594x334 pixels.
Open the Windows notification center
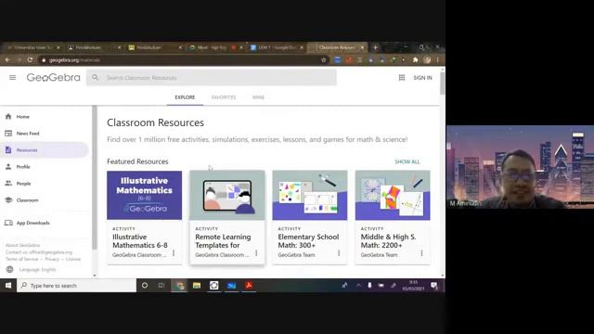pos(434,286)
